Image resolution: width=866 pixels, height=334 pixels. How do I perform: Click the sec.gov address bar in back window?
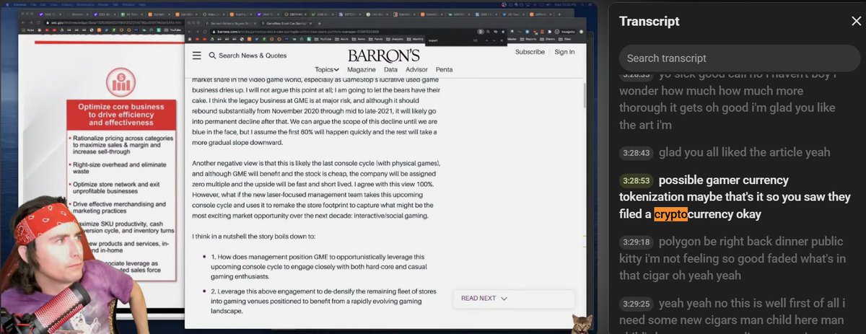115,22
